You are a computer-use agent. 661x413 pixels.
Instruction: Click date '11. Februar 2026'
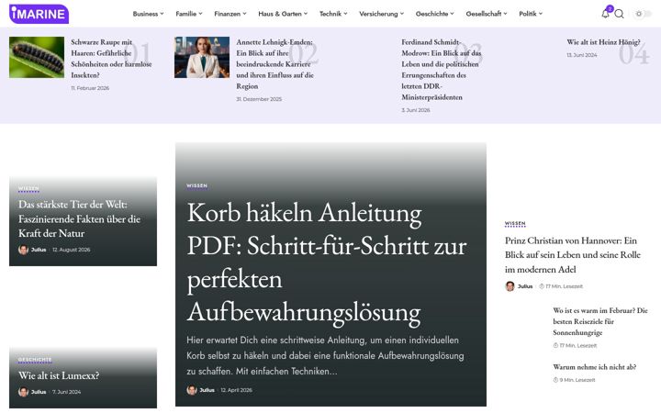[x=90, y=88]
